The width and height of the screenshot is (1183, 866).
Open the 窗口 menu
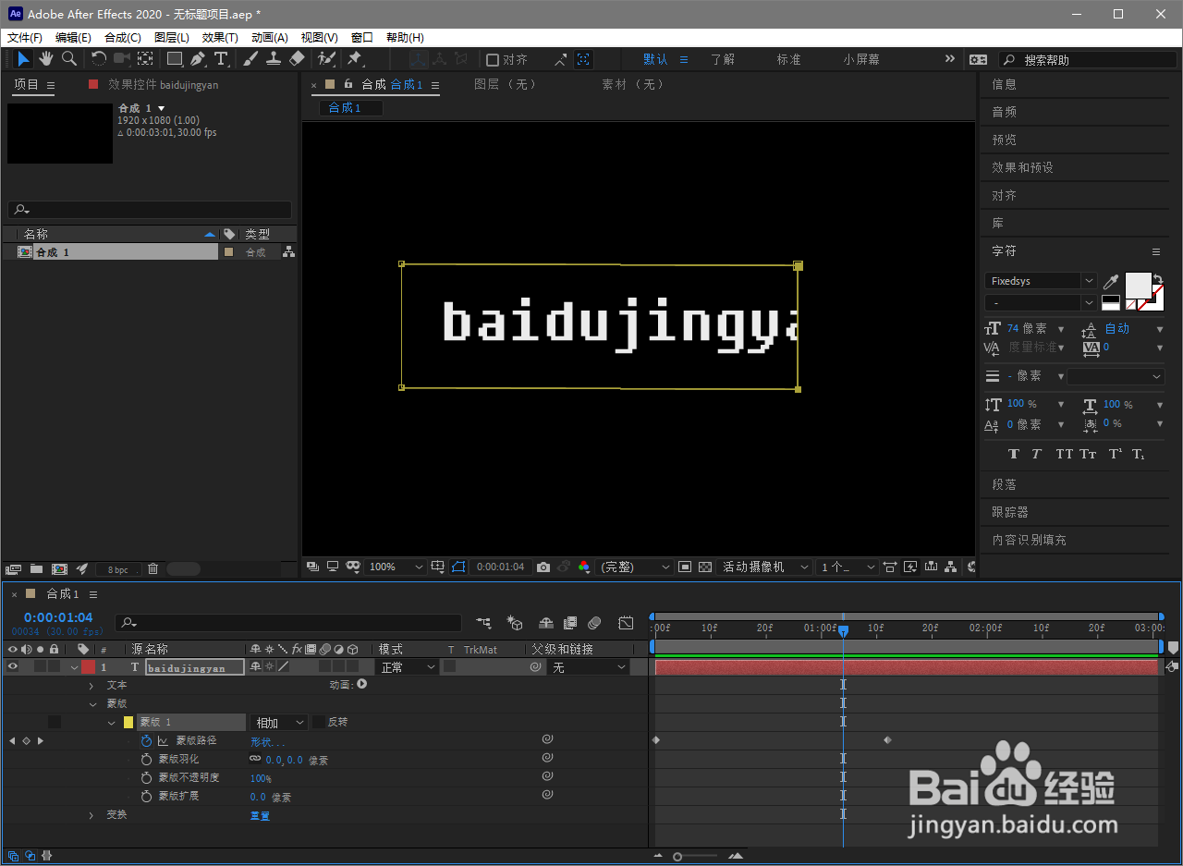(362, 38)
